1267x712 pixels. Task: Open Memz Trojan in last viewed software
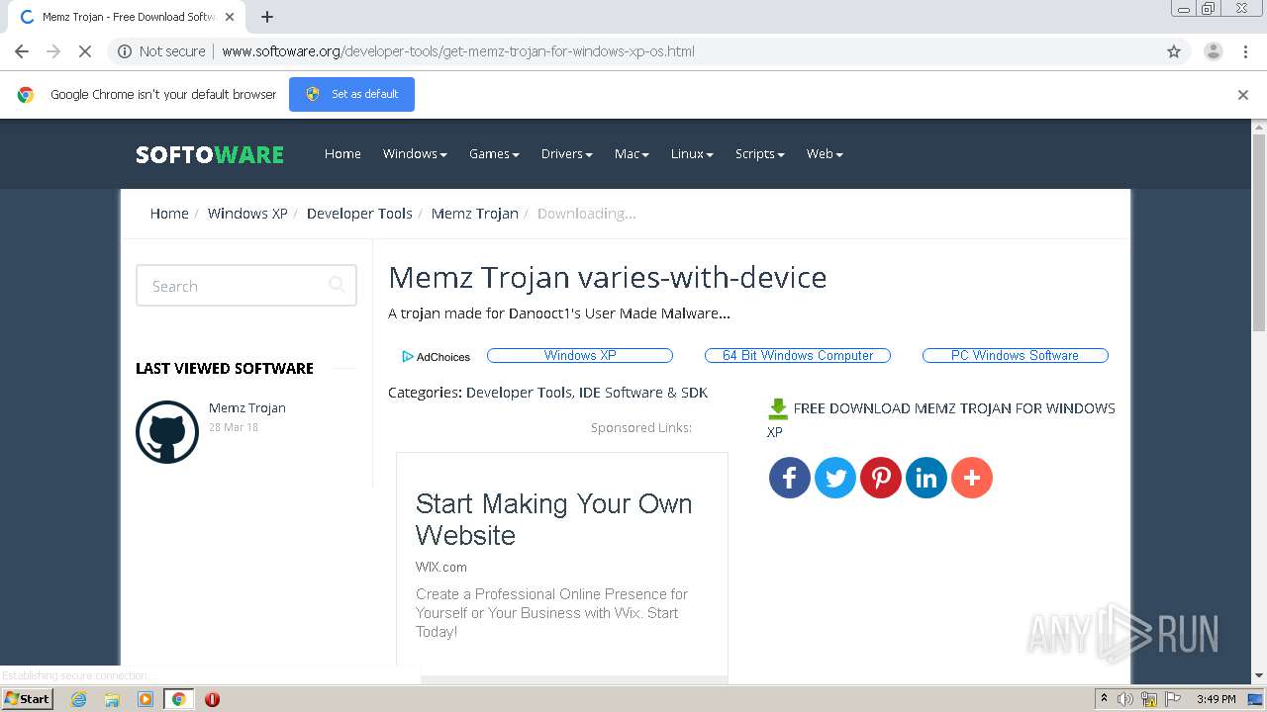pyautogui.click(x=247, y=407)
